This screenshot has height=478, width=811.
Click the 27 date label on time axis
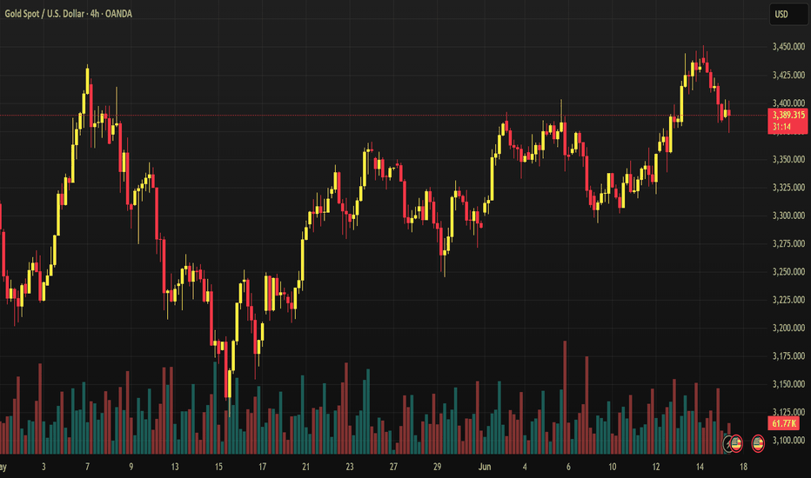coord(393,467)
